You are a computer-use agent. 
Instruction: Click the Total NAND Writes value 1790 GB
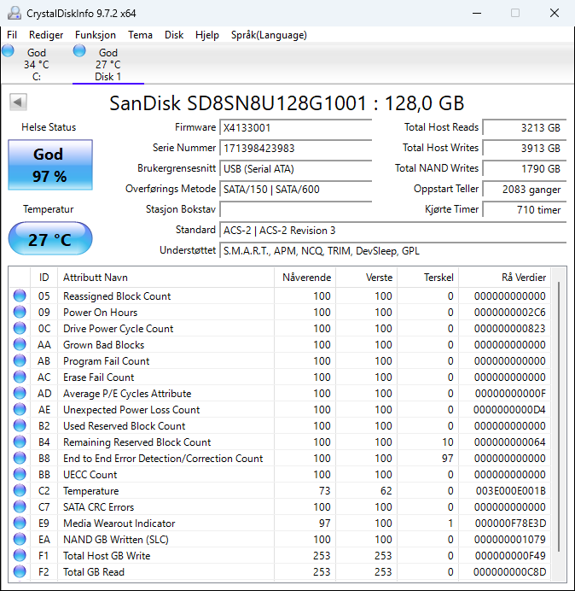[x=524, y=168]
